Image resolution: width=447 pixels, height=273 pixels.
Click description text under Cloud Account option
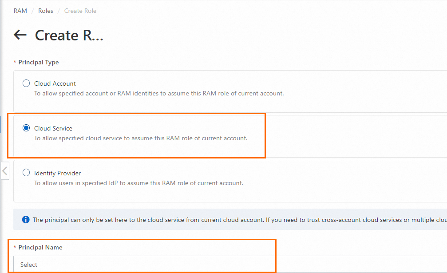coord(159,94)
